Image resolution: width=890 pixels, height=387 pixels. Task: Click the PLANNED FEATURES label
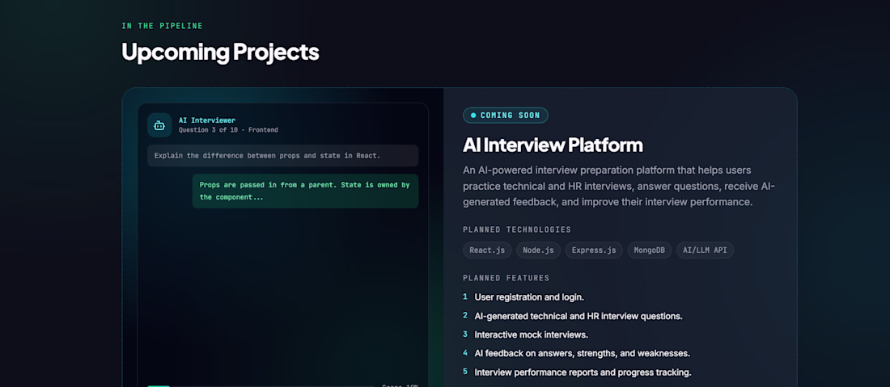tap(506, 278)
